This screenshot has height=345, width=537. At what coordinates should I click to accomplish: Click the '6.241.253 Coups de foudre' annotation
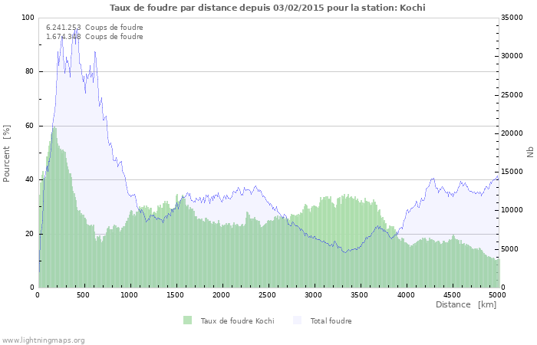point(94,27)
